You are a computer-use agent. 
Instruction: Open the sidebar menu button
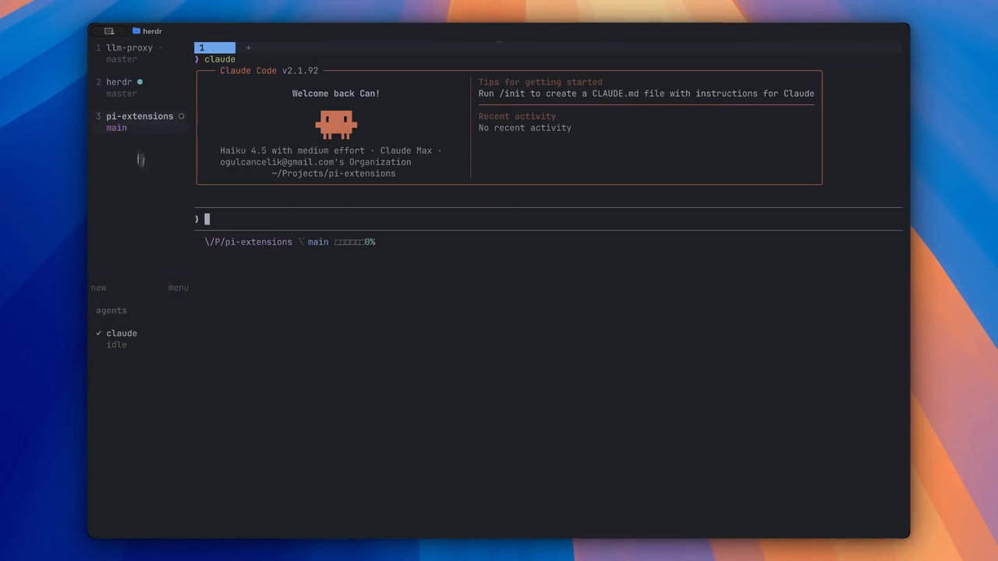click(x=179, y=288)
